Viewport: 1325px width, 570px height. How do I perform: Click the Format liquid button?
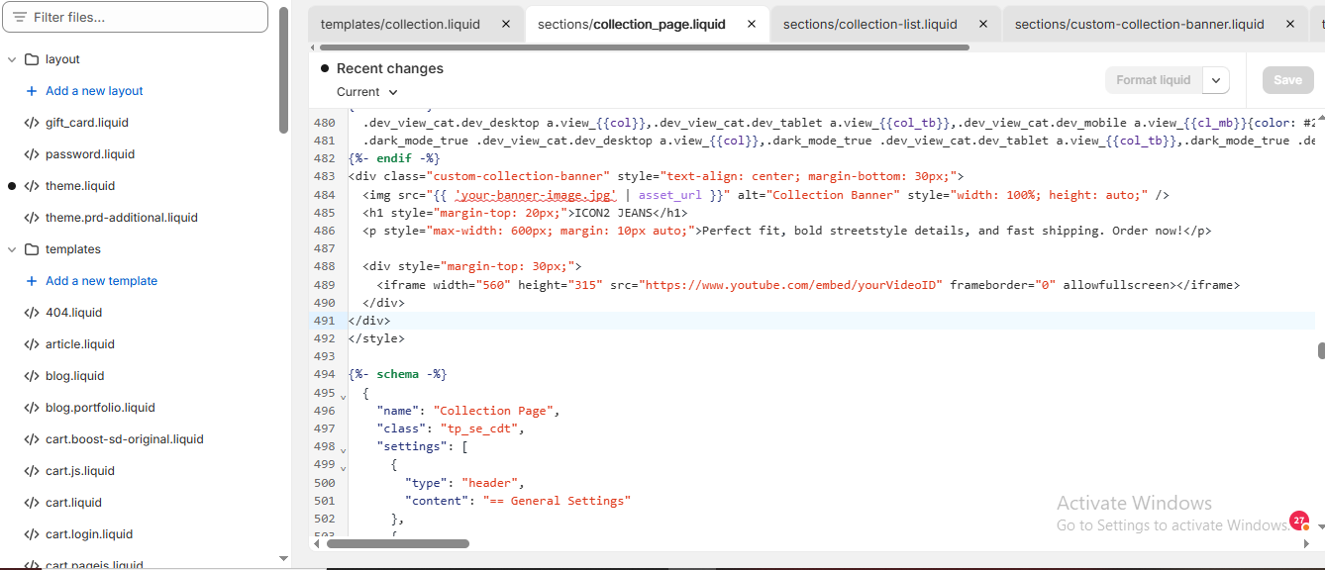(1154, 80)
